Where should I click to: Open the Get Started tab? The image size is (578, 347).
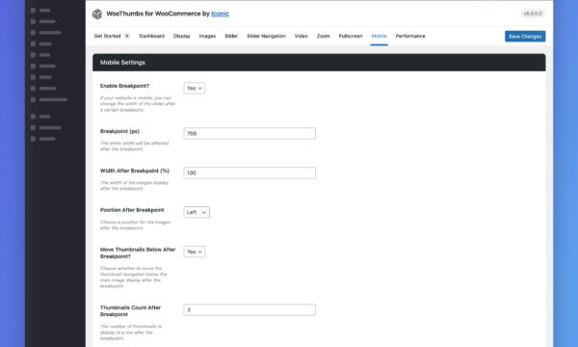pyautogui.click(x=107, y=36)
